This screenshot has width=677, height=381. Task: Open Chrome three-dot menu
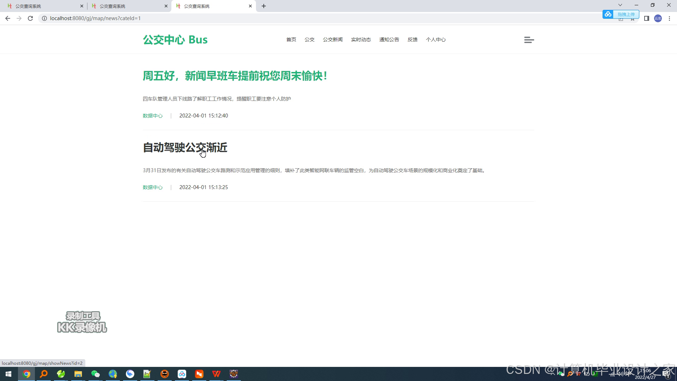[x=669, y=18]
